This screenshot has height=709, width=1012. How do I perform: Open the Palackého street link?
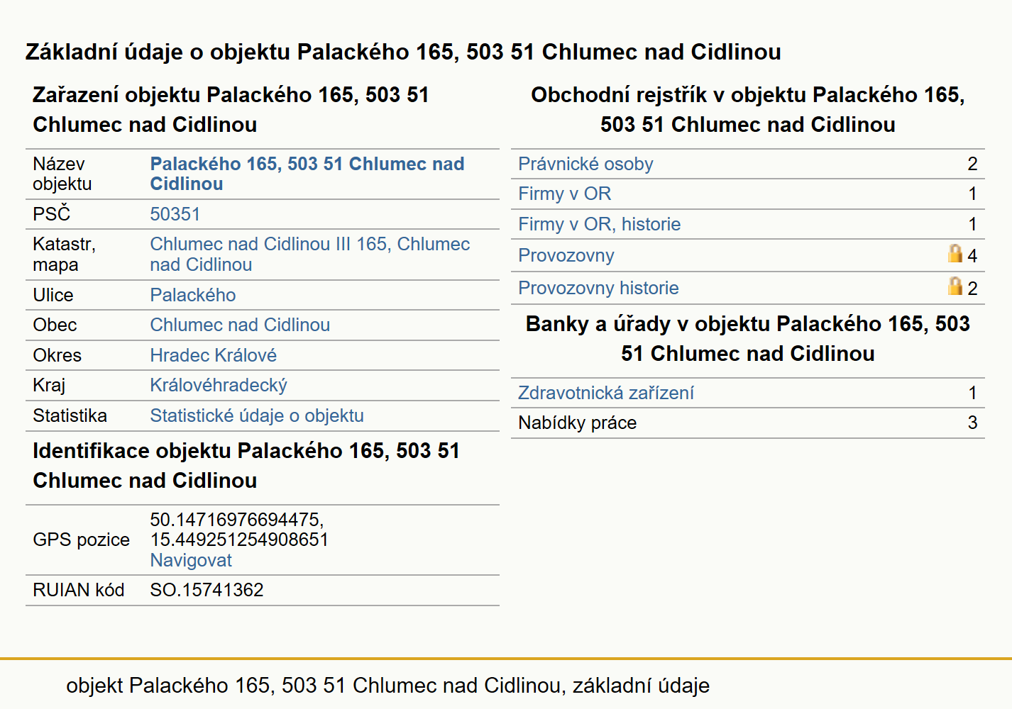192,295
